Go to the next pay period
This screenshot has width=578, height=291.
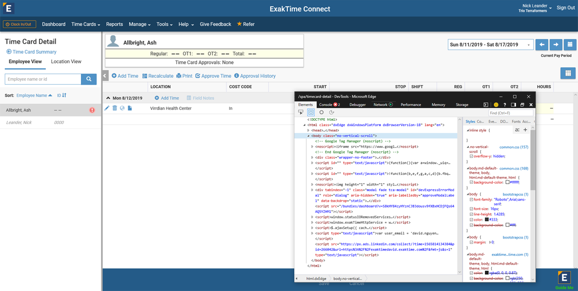click(556, 45)
